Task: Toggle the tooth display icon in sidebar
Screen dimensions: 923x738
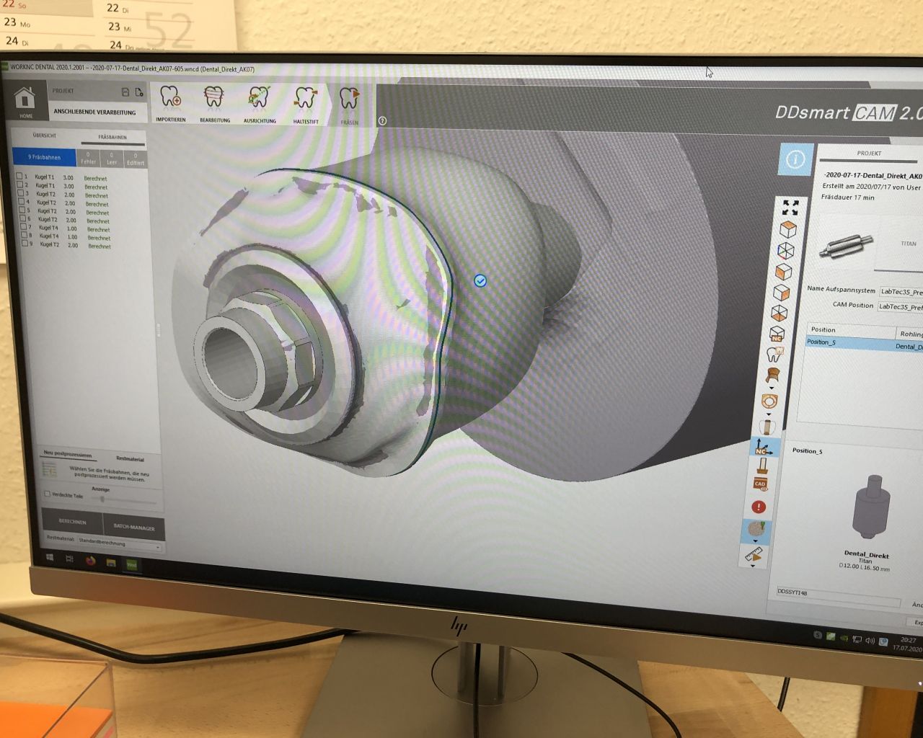Action: click(774, 354)
